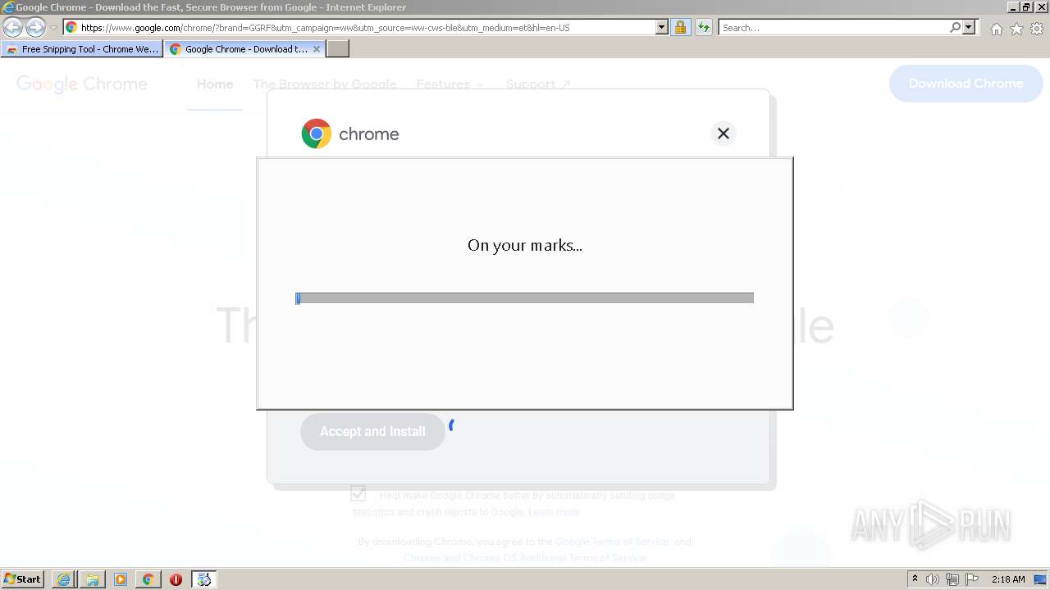1050x590 pixels.
Task: Refresh the page with the green arrows icon
Action: point(703,28)
